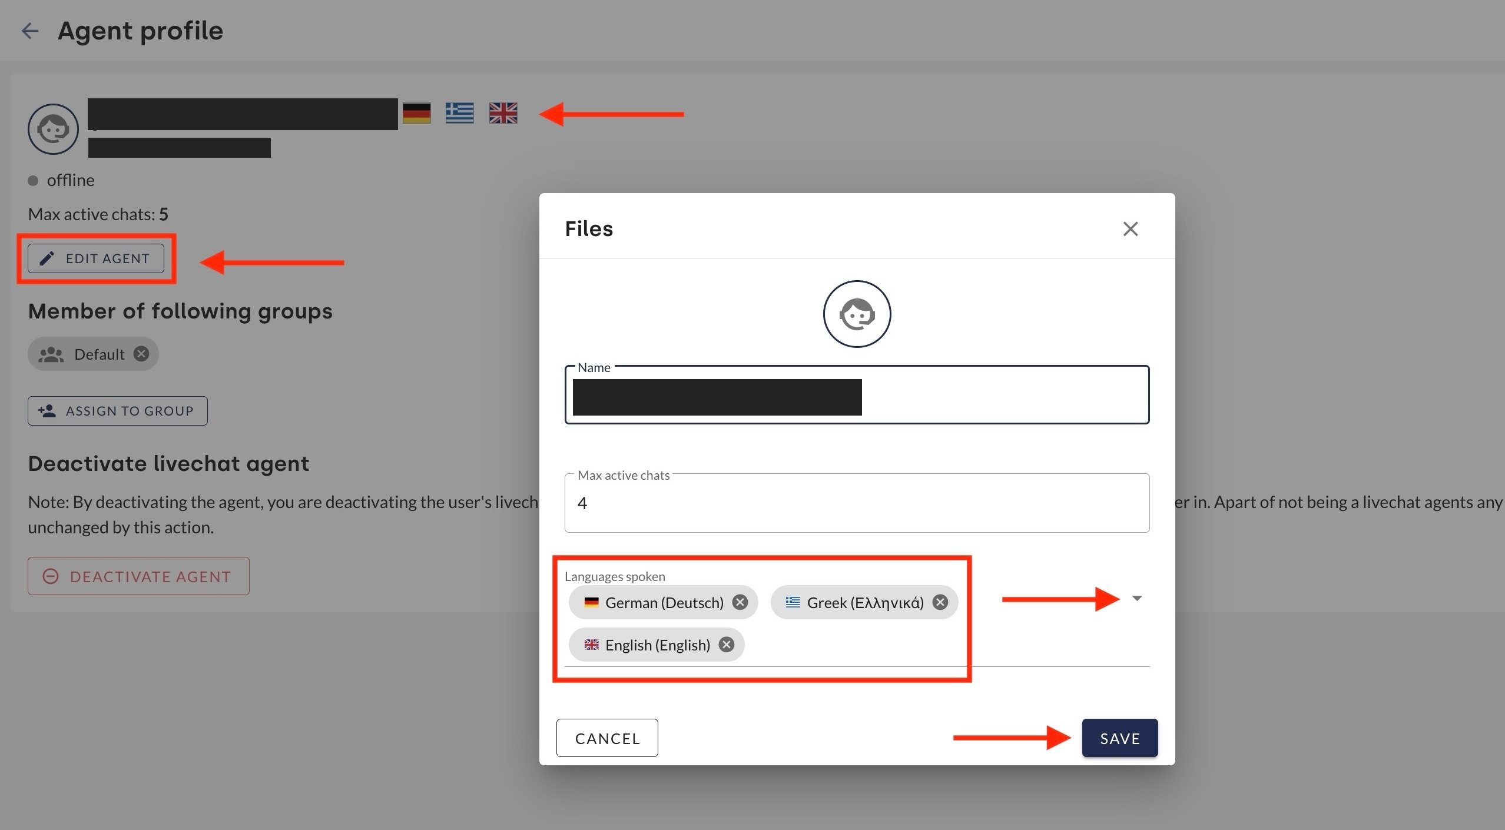Click the Max active chats field

(857, 503)
